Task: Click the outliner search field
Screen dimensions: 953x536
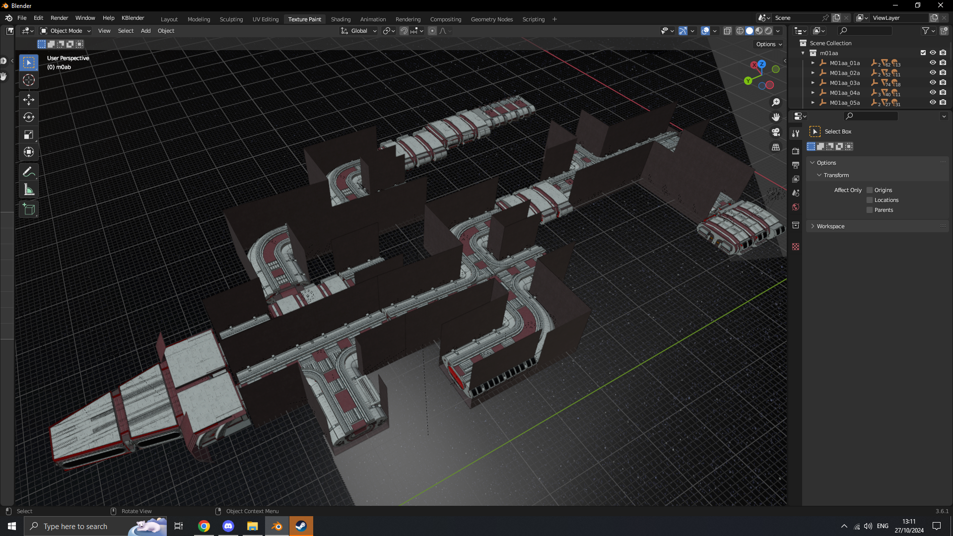Action: (x=865, y=31)
